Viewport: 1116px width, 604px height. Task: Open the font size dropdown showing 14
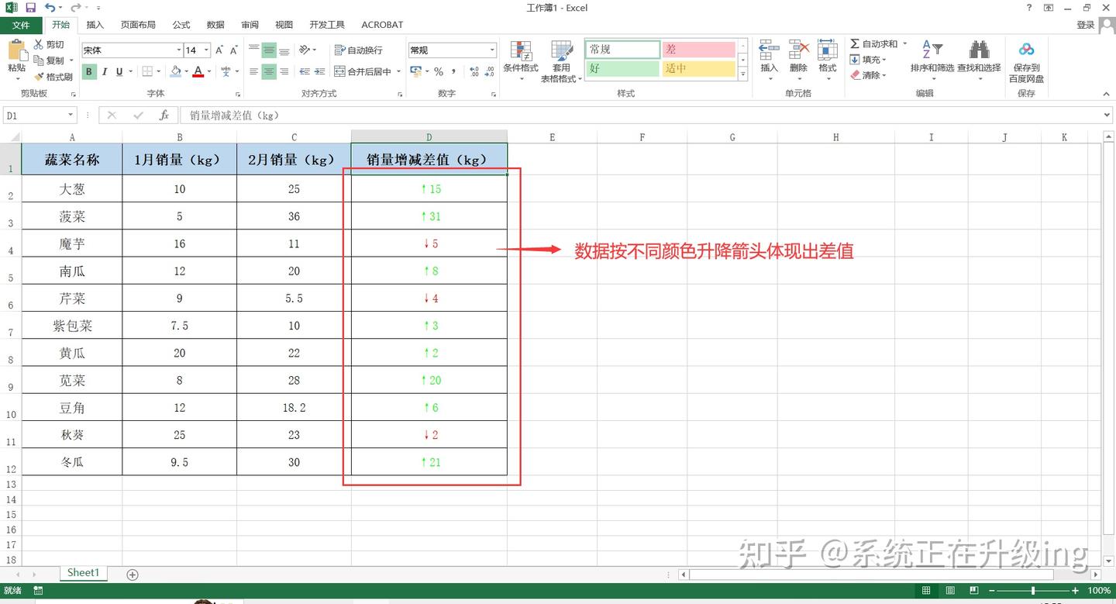[x=206, y=50]
